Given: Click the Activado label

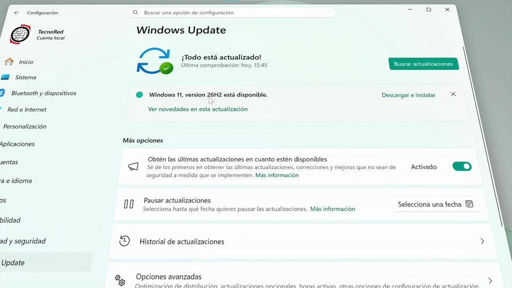Looking at the screenshot, I should [x=424, y=167].
